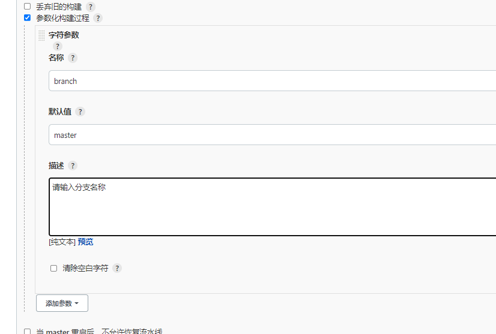The image size is (496, 334).
Task: Click into the 默认值 field containing master
Action: pyautogui.click(x=273, y=135)
